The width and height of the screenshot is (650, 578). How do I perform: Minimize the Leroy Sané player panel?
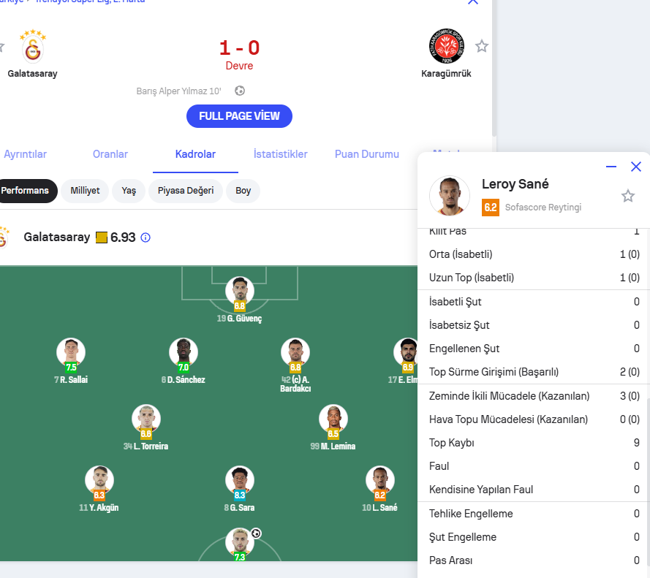pos(611,167)
